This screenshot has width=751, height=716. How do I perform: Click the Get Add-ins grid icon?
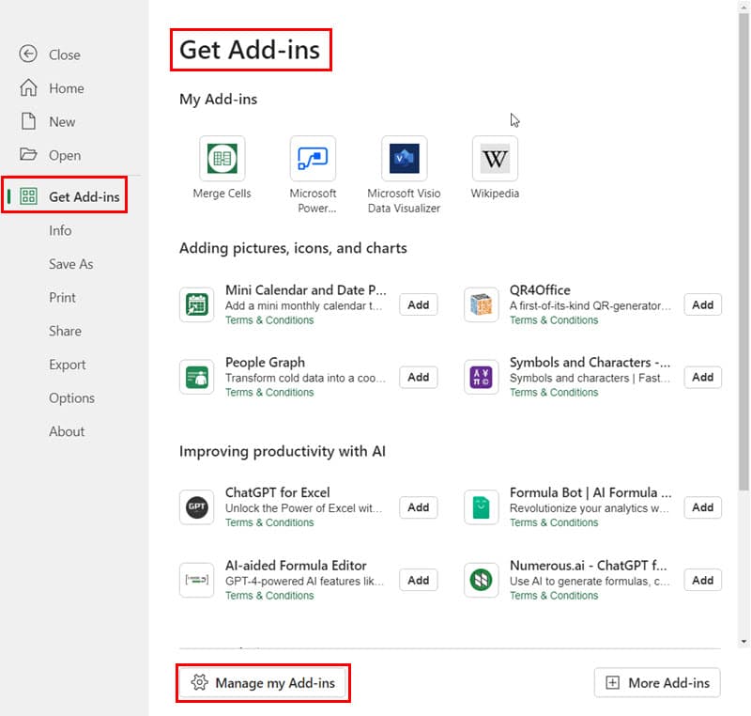pos(28,196)
